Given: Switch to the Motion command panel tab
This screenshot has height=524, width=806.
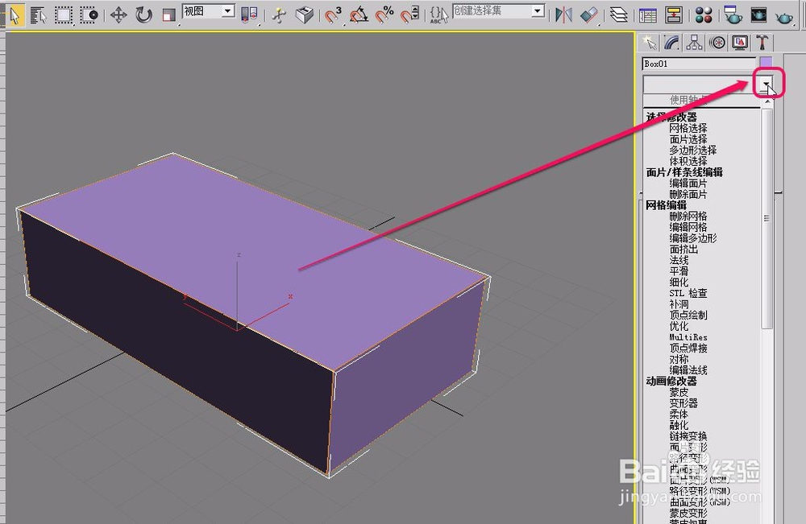Looking at the screenshot, I should click(x=717, y=43).
